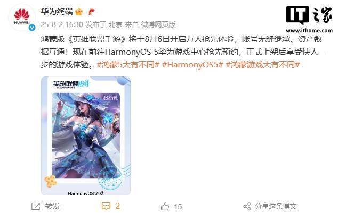Click the like count 15
The width and height of the screenshot is (338, 213).
(x=178, y=207)
